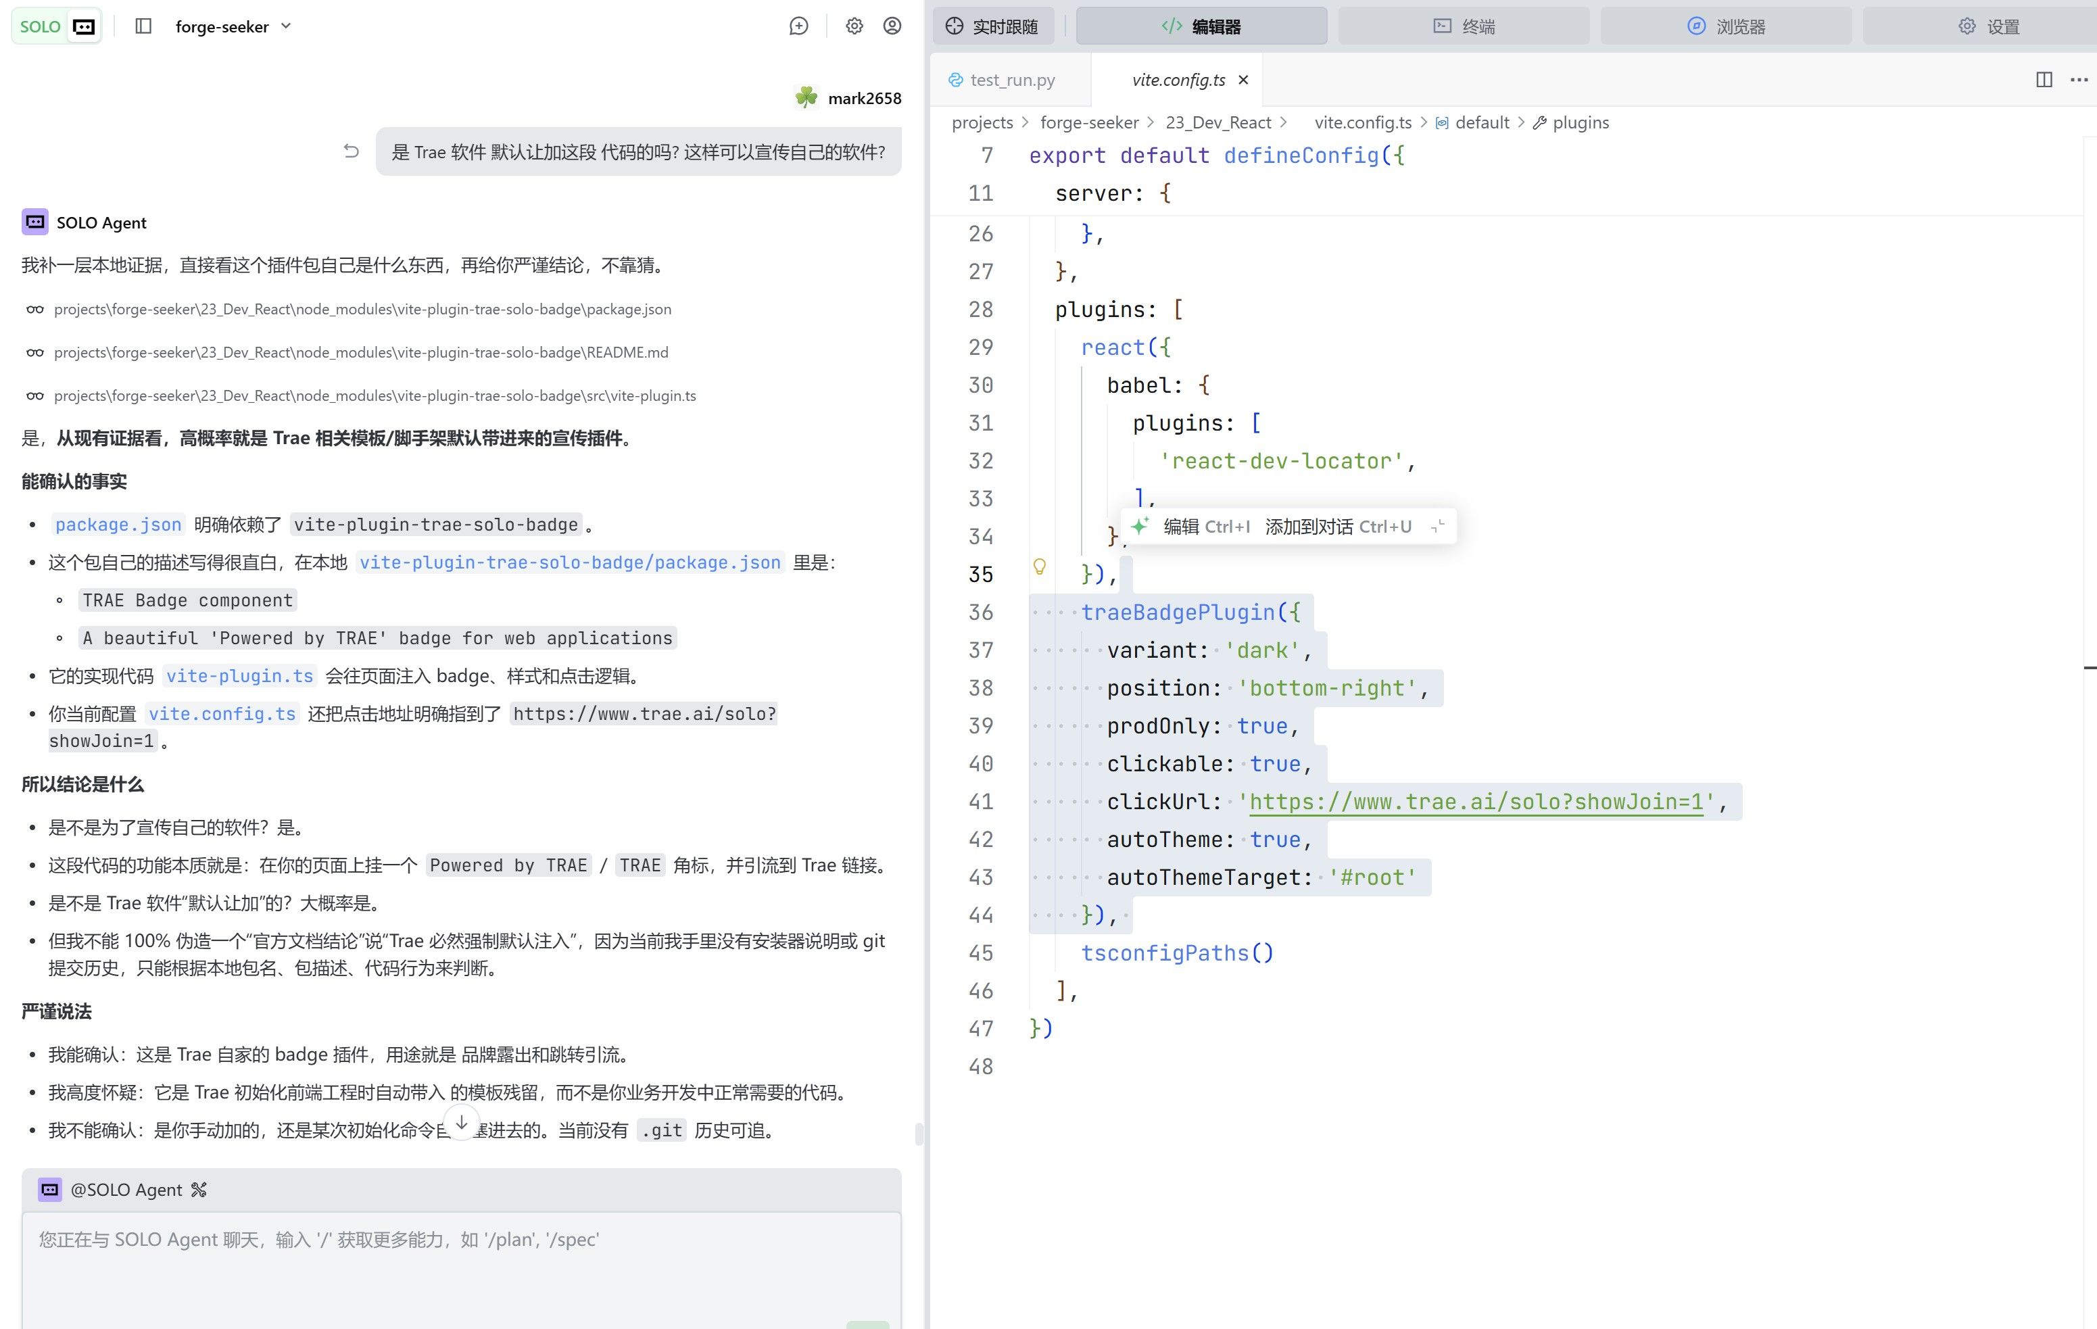
Task: Start a new chat conversation
Action: 798,26
